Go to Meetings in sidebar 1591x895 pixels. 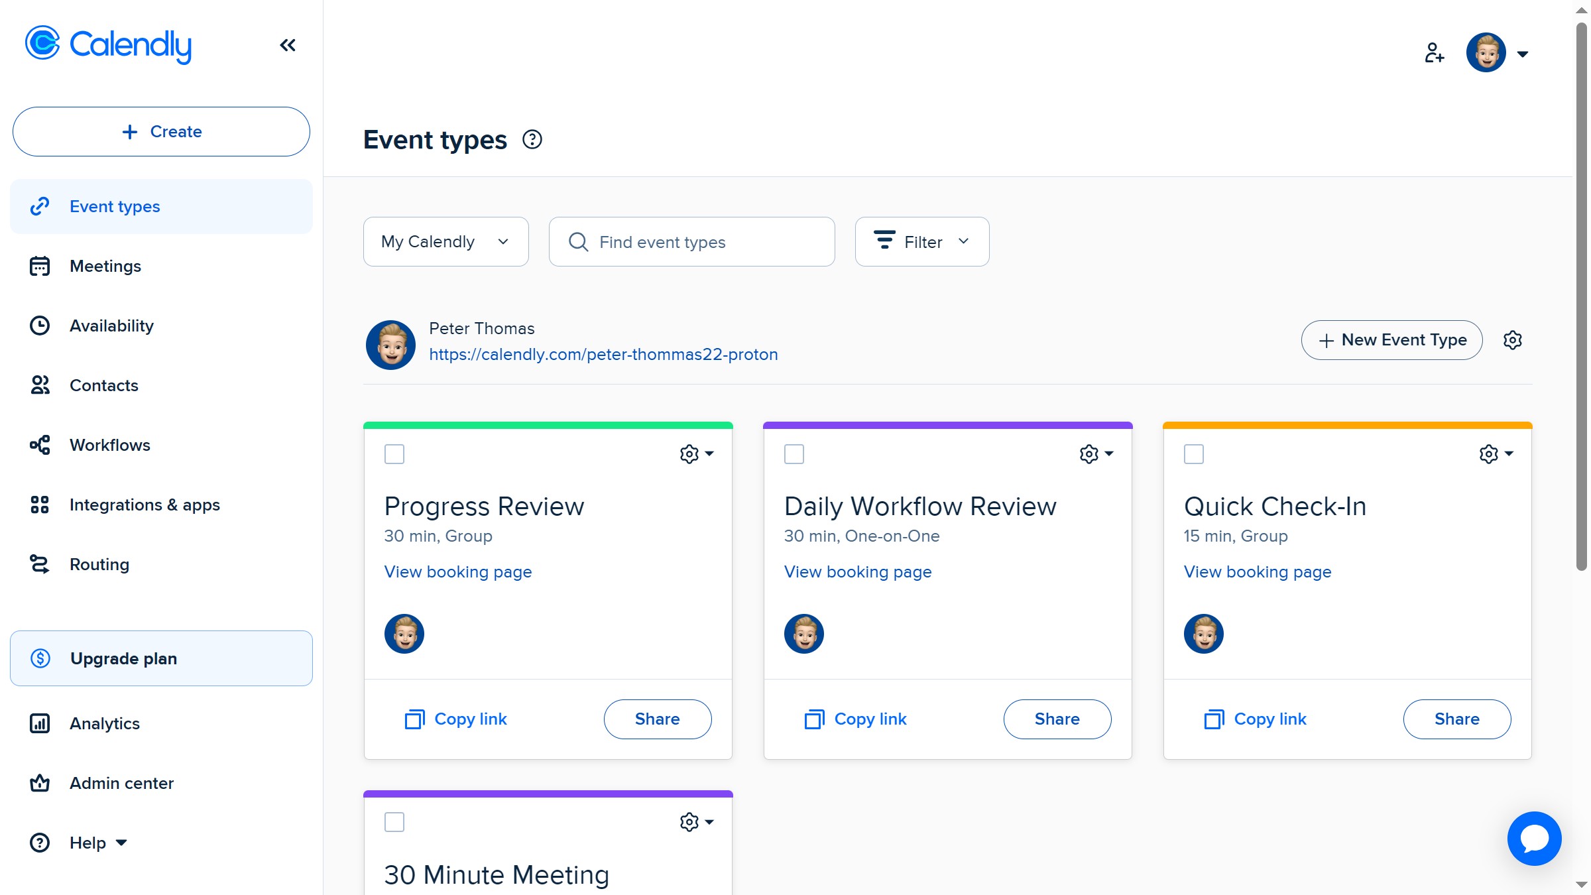coord(105,267)
